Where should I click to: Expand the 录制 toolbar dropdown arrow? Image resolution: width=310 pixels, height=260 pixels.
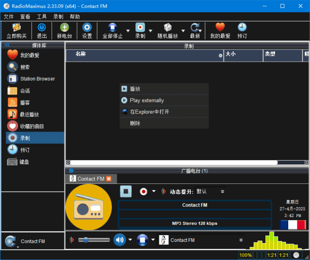click(152, 31)
